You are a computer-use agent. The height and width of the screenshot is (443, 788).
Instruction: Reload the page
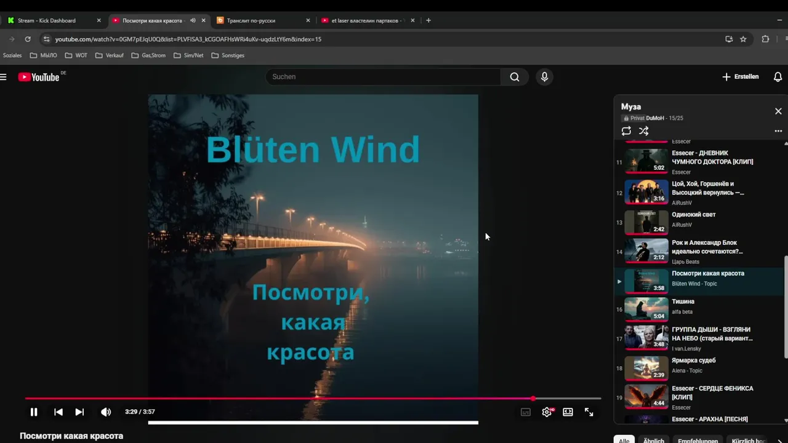coord(28,39)
